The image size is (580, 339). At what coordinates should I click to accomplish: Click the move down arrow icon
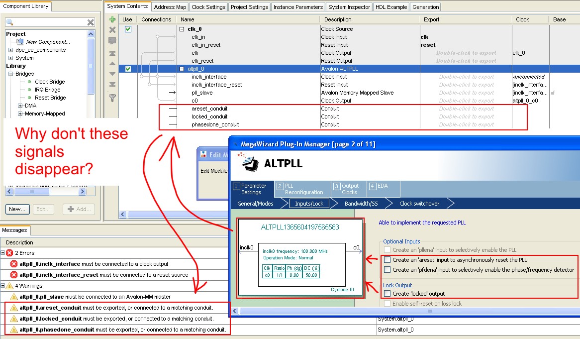(112, 74)
